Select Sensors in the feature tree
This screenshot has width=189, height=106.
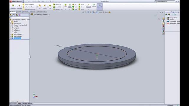(16, 21)
